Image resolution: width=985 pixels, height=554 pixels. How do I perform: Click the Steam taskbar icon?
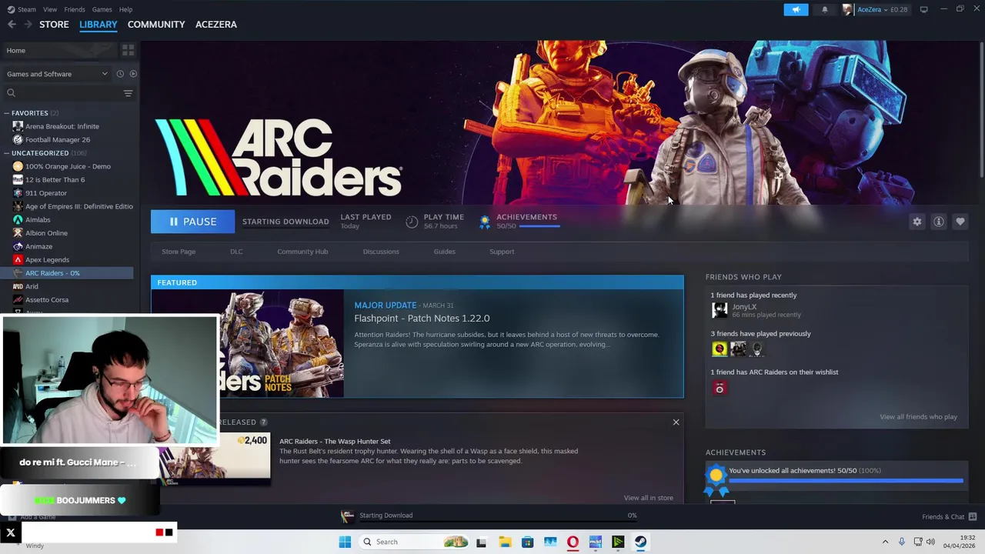640,542
